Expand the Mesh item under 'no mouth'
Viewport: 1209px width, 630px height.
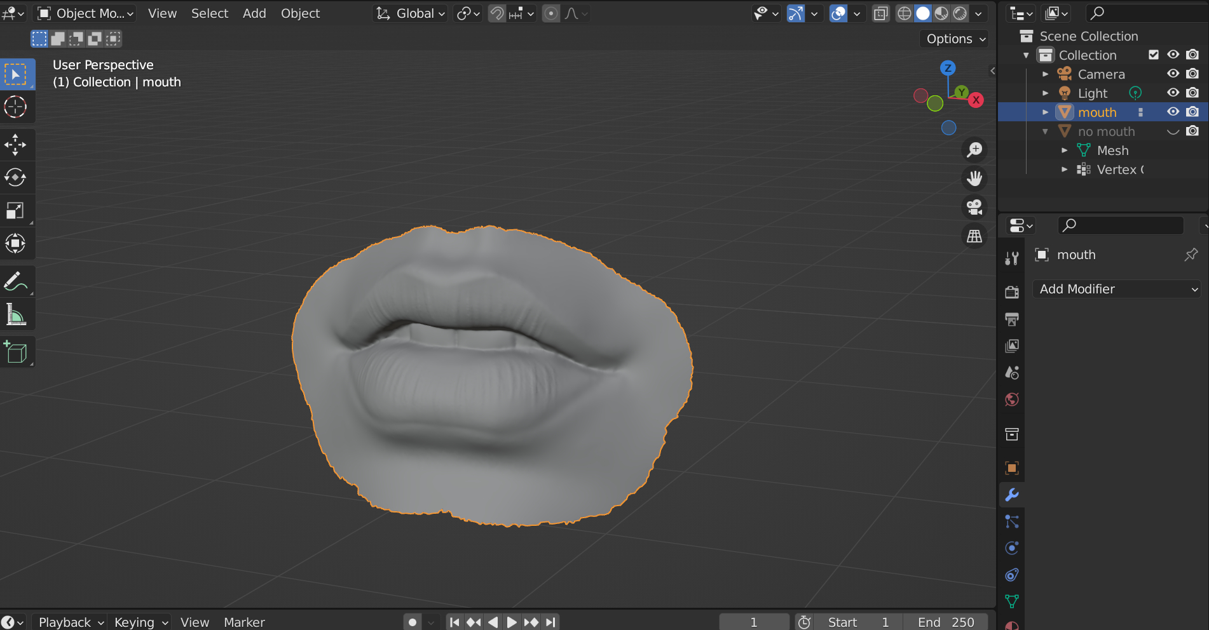(1065, 151)
